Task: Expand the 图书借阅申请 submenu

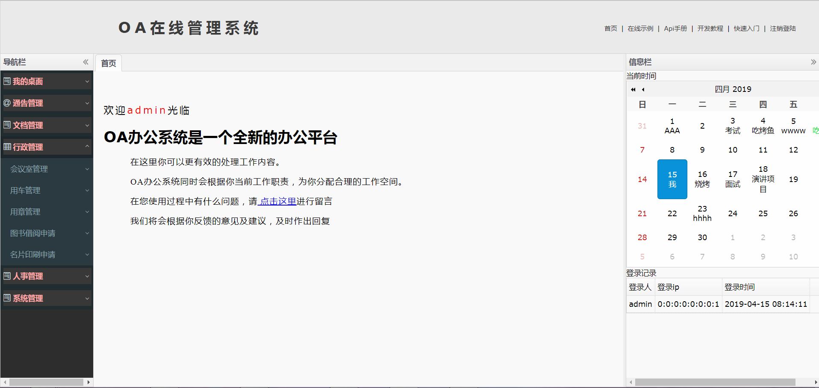Action: [87, 233]
